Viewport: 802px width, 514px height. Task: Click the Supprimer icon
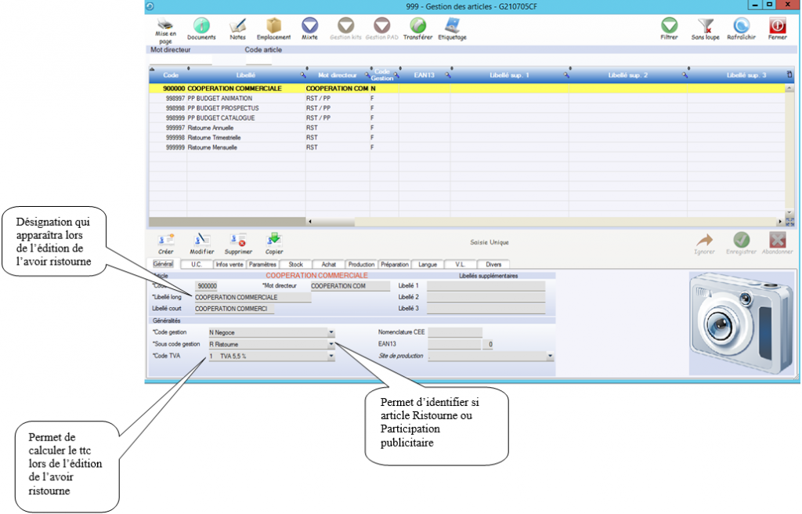tap(237, 240)
